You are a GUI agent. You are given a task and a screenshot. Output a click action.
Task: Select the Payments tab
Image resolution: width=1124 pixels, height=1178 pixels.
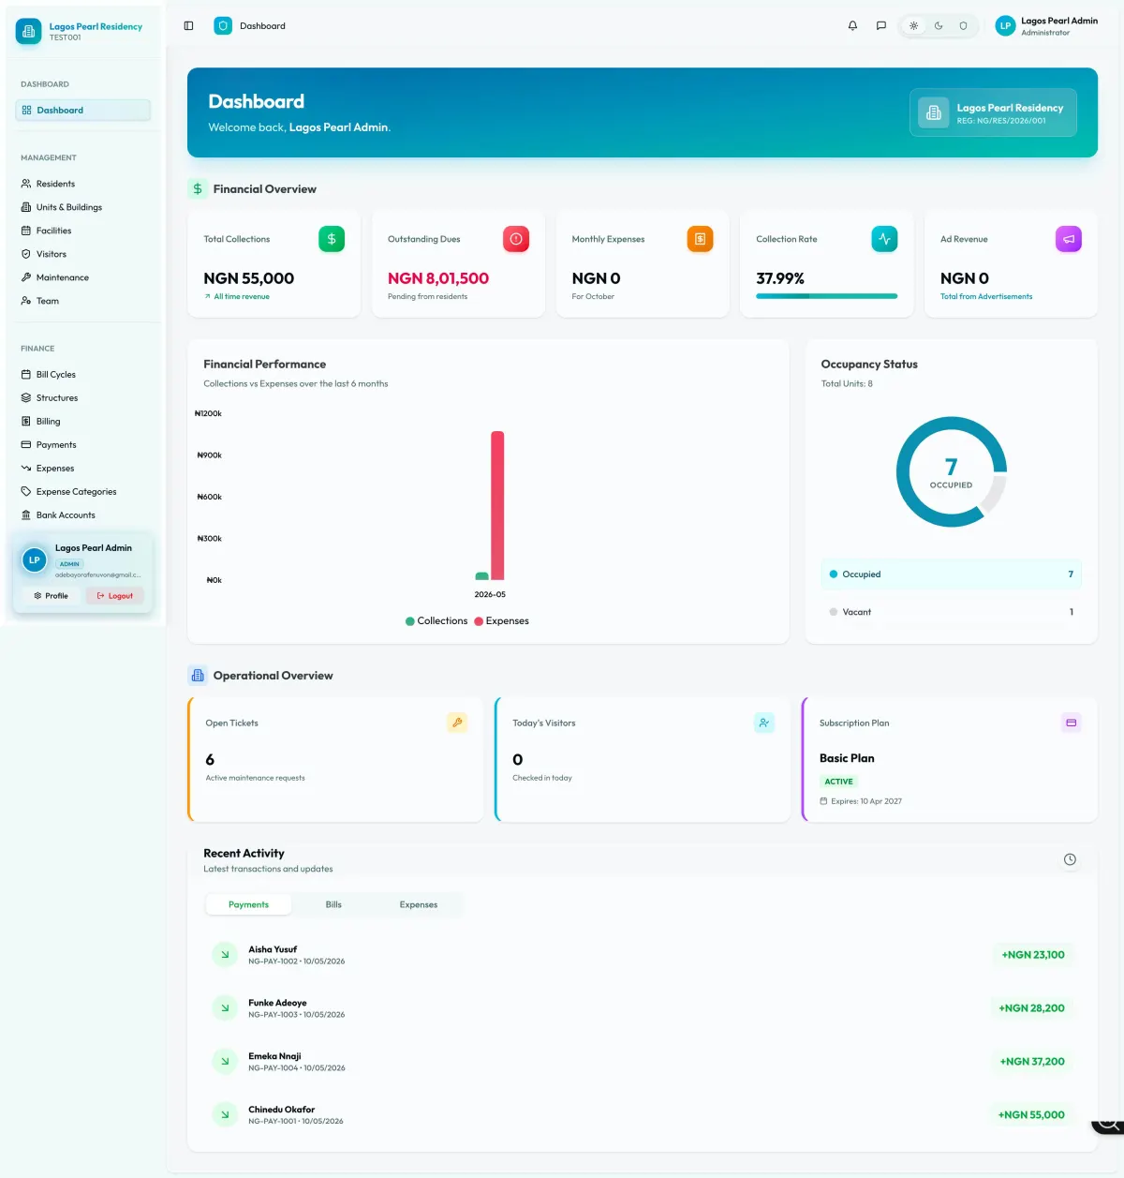(248, 904)
